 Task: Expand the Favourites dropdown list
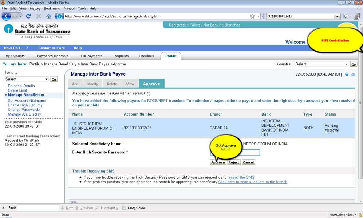[346, 64]
